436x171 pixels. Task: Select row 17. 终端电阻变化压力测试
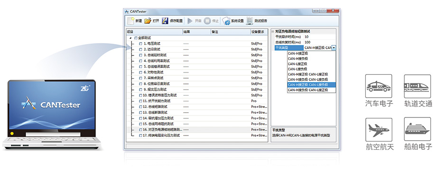click(197, 135)
